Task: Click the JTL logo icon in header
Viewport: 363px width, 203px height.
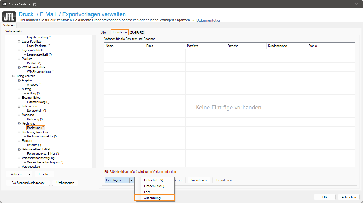Action: click(9, 16)
